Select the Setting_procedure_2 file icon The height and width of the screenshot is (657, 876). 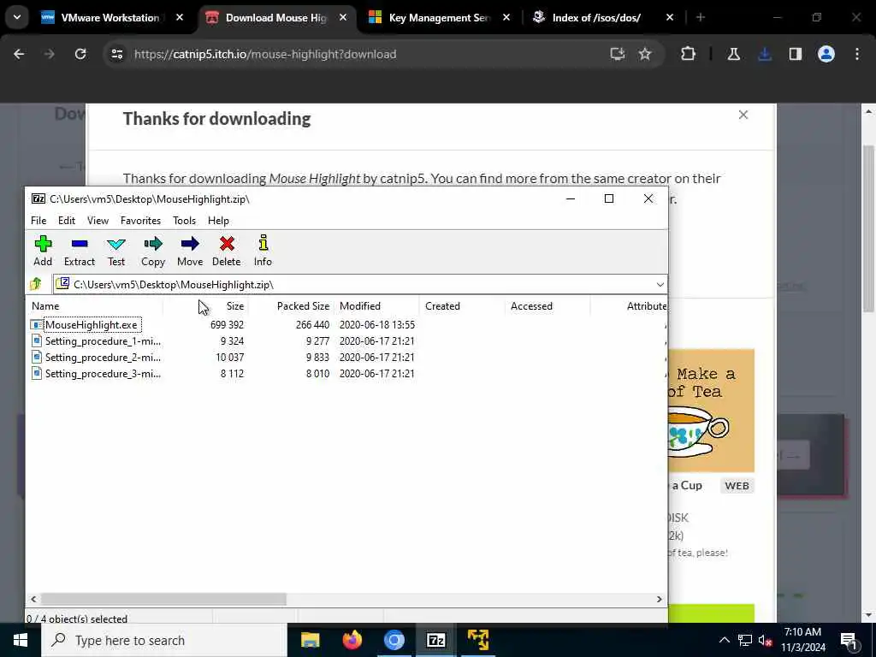click(x=37, y=357)
